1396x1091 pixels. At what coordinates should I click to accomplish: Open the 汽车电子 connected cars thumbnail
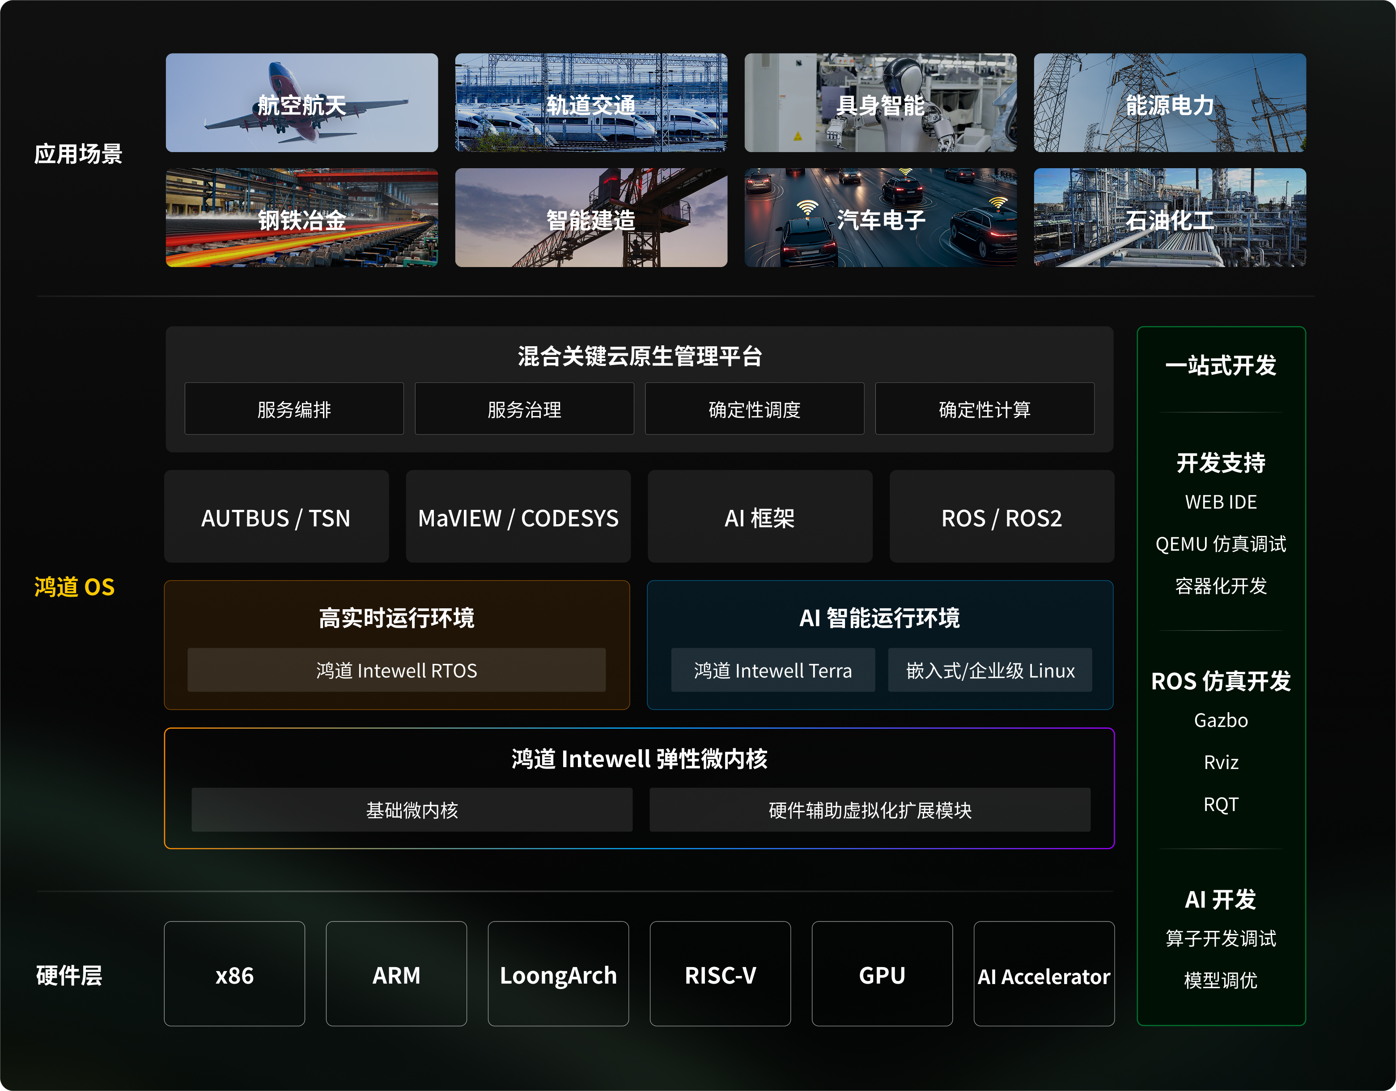(x=880, y=218)
